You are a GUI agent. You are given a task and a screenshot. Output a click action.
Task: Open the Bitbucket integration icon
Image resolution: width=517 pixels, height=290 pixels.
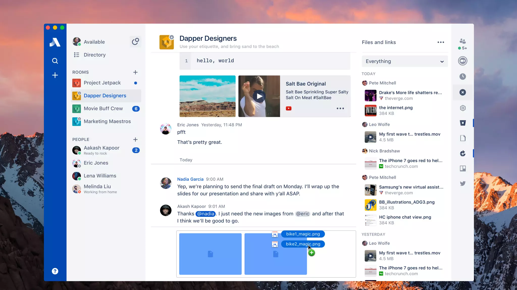tap(462, 123)
